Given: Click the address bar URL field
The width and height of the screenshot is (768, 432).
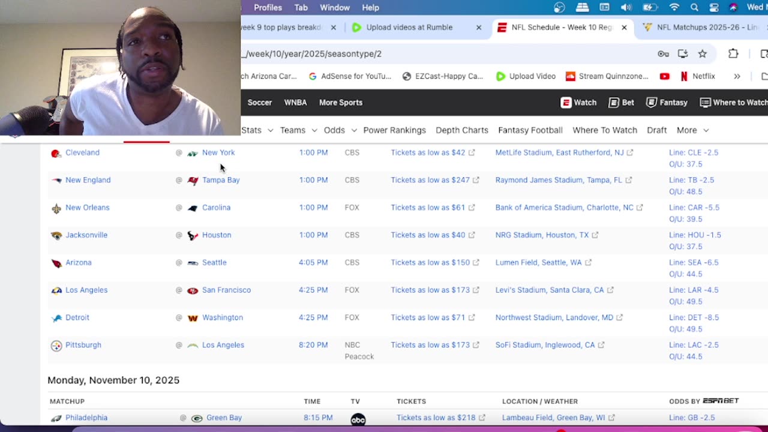Looking at the screenshot, I should tap(444, 54).
